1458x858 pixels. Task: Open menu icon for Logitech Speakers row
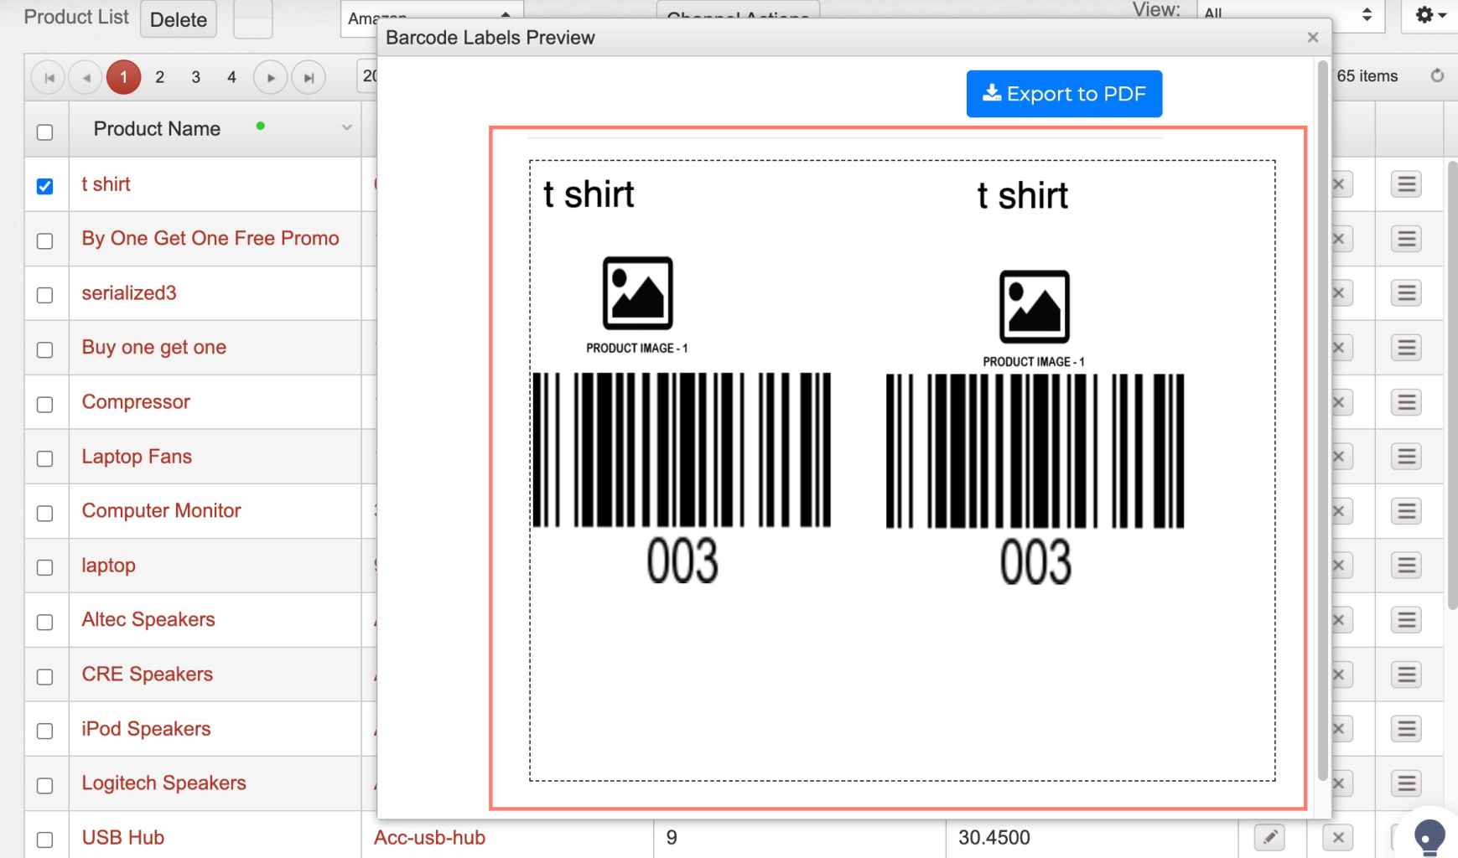1406,783
